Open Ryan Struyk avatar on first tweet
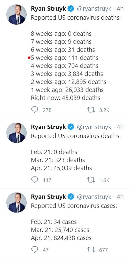Viewport: 130px width, 258px height. 16,14
